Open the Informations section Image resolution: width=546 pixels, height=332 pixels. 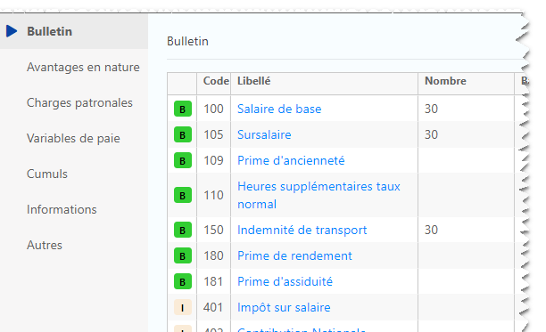62,209
